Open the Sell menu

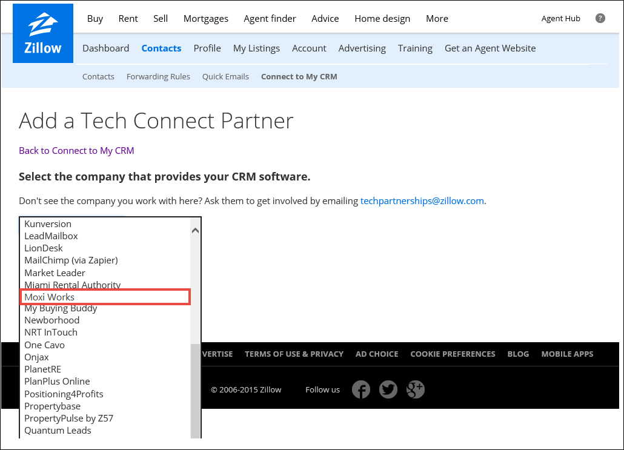point(161,19)
